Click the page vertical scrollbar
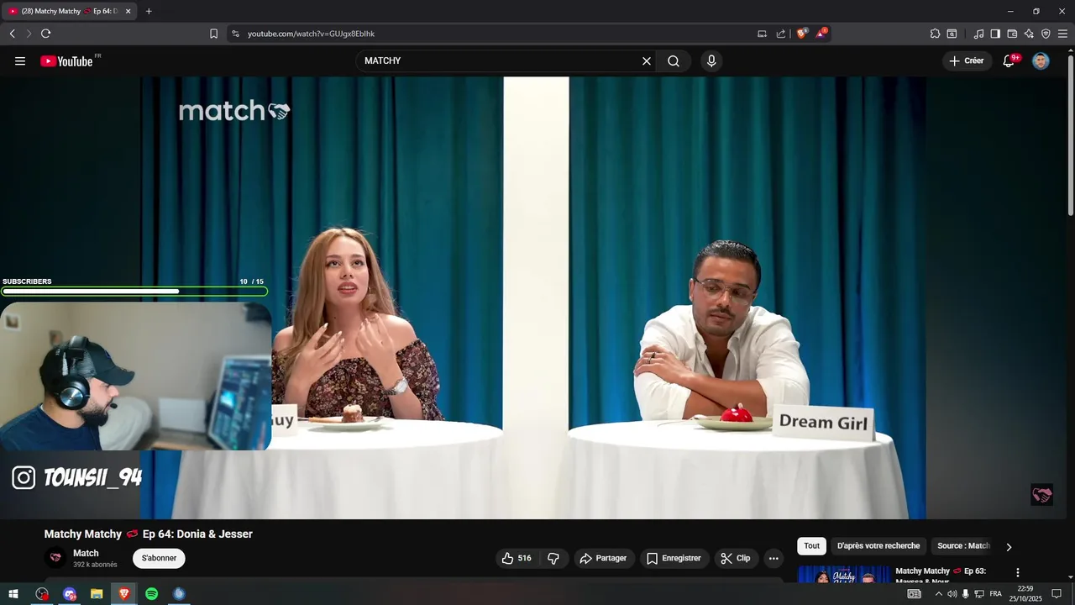This screenshot has width=1075, height=605. point(1071,134)
